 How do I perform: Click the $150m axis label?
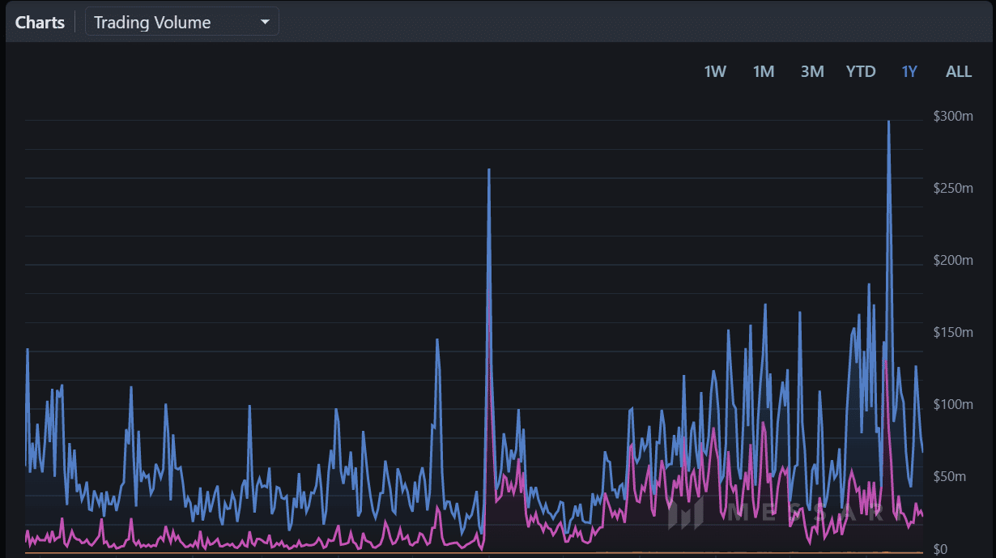coord(953,332)
